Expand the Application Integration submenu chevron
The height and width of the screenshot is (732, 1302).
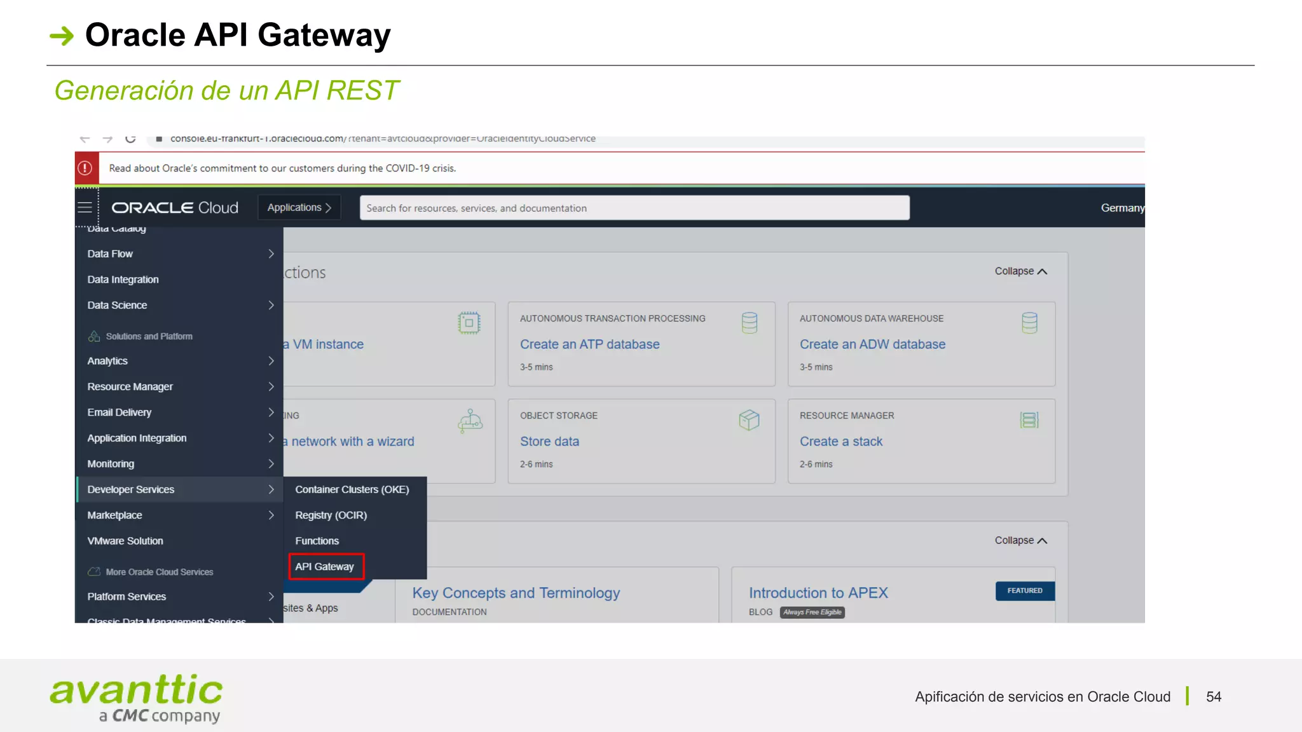(x=271, y=438)
